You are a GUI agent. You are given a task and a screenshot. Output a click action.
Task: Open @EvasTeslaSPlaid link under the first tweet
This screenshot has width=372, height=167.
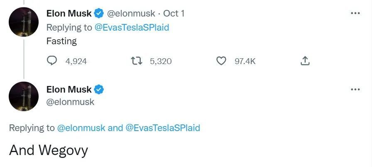click(x=132, y=27)
